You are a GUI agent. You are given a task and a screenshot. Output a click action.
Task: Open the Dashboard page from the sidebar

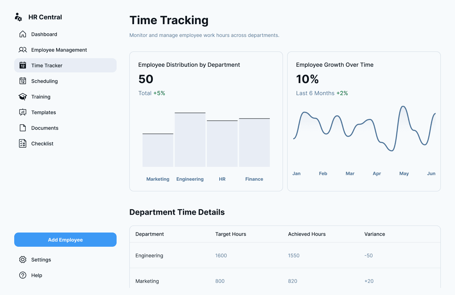point(44,34)
